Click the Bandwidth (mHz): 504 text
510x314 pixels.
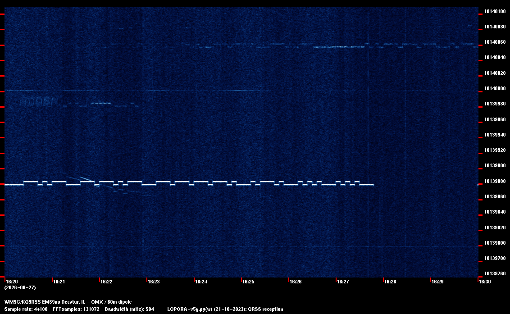pyautogui.click(x=129, y=309)
